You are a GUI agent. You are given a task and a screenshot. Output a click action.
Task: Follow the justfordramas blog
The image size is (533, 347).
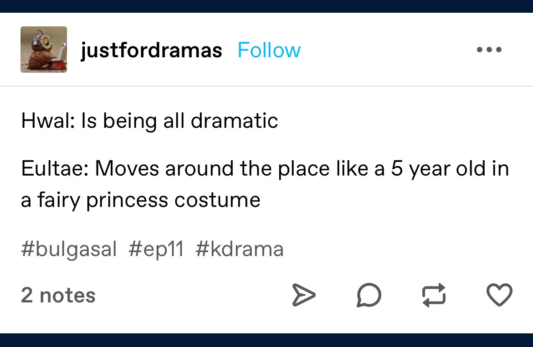tap(269, 50)
